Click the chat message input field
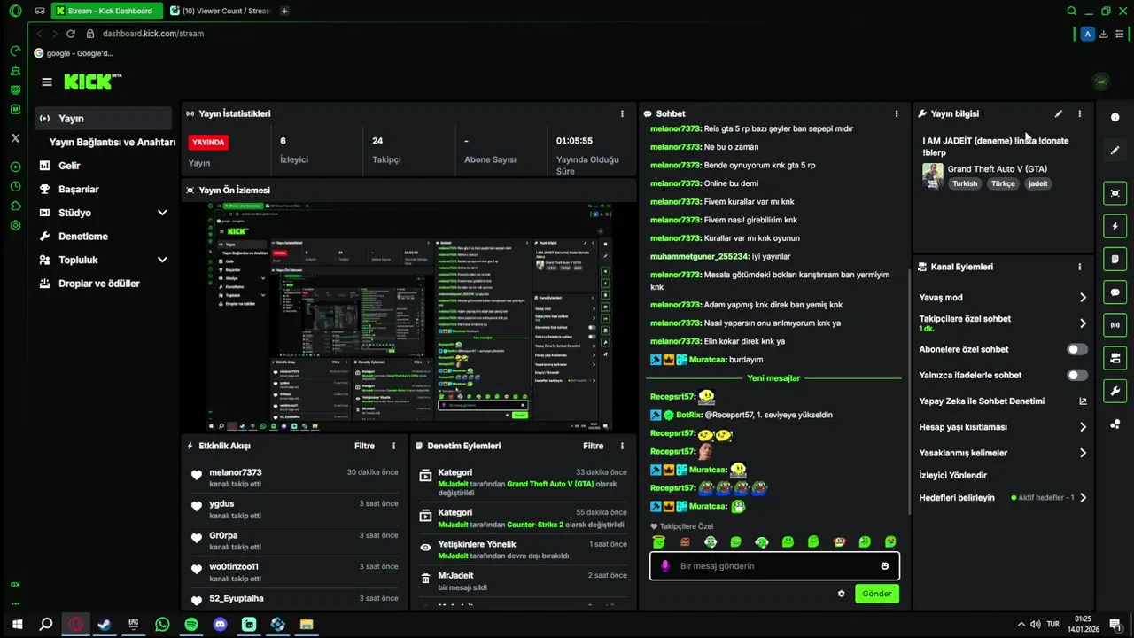 coord(774,565)
